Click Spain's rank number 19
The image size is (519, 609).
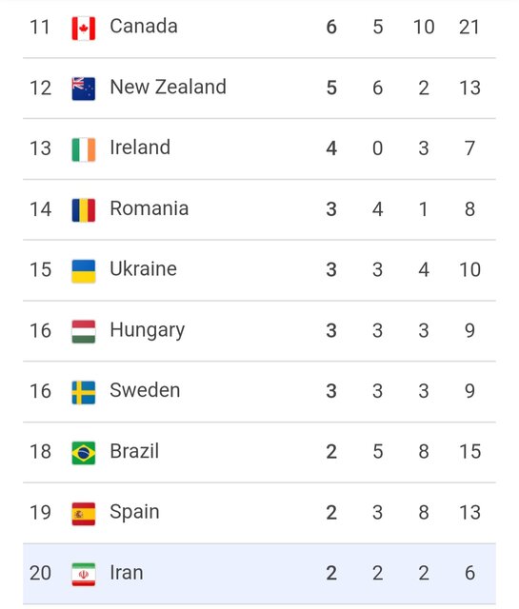pyautogui.click(x=40, y=513)
